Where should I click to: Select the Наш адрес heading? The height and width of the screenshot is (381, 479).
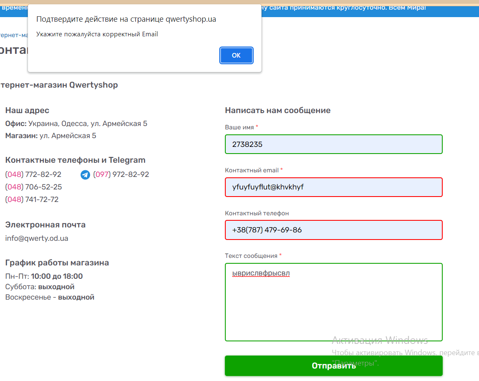27,110
